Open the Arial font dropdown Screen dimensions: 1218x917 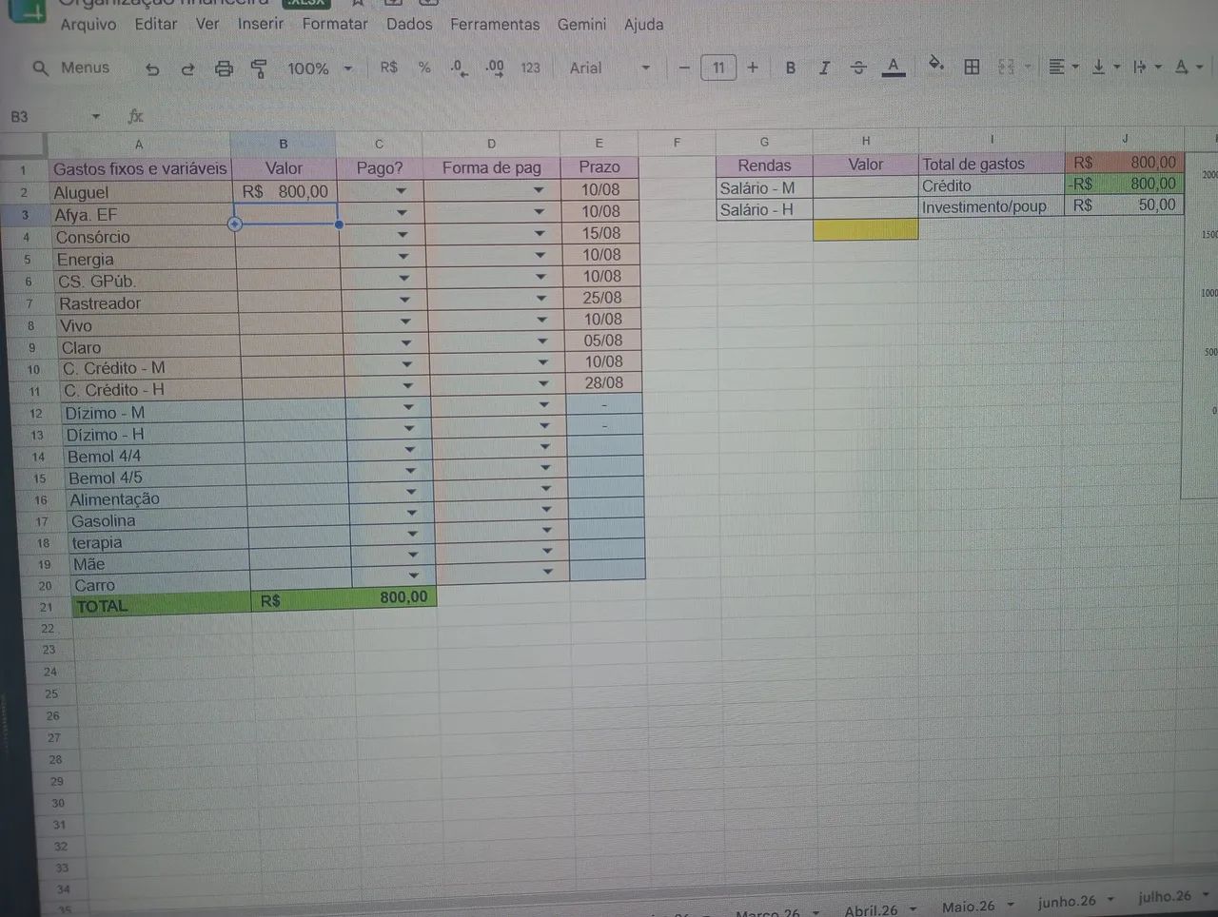(x=609, y=68)
